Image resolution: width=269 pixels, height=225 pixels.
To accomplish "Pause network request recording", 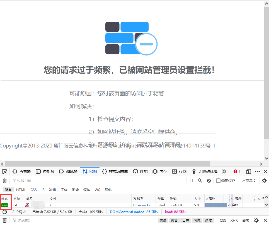I will click(191, 181).
